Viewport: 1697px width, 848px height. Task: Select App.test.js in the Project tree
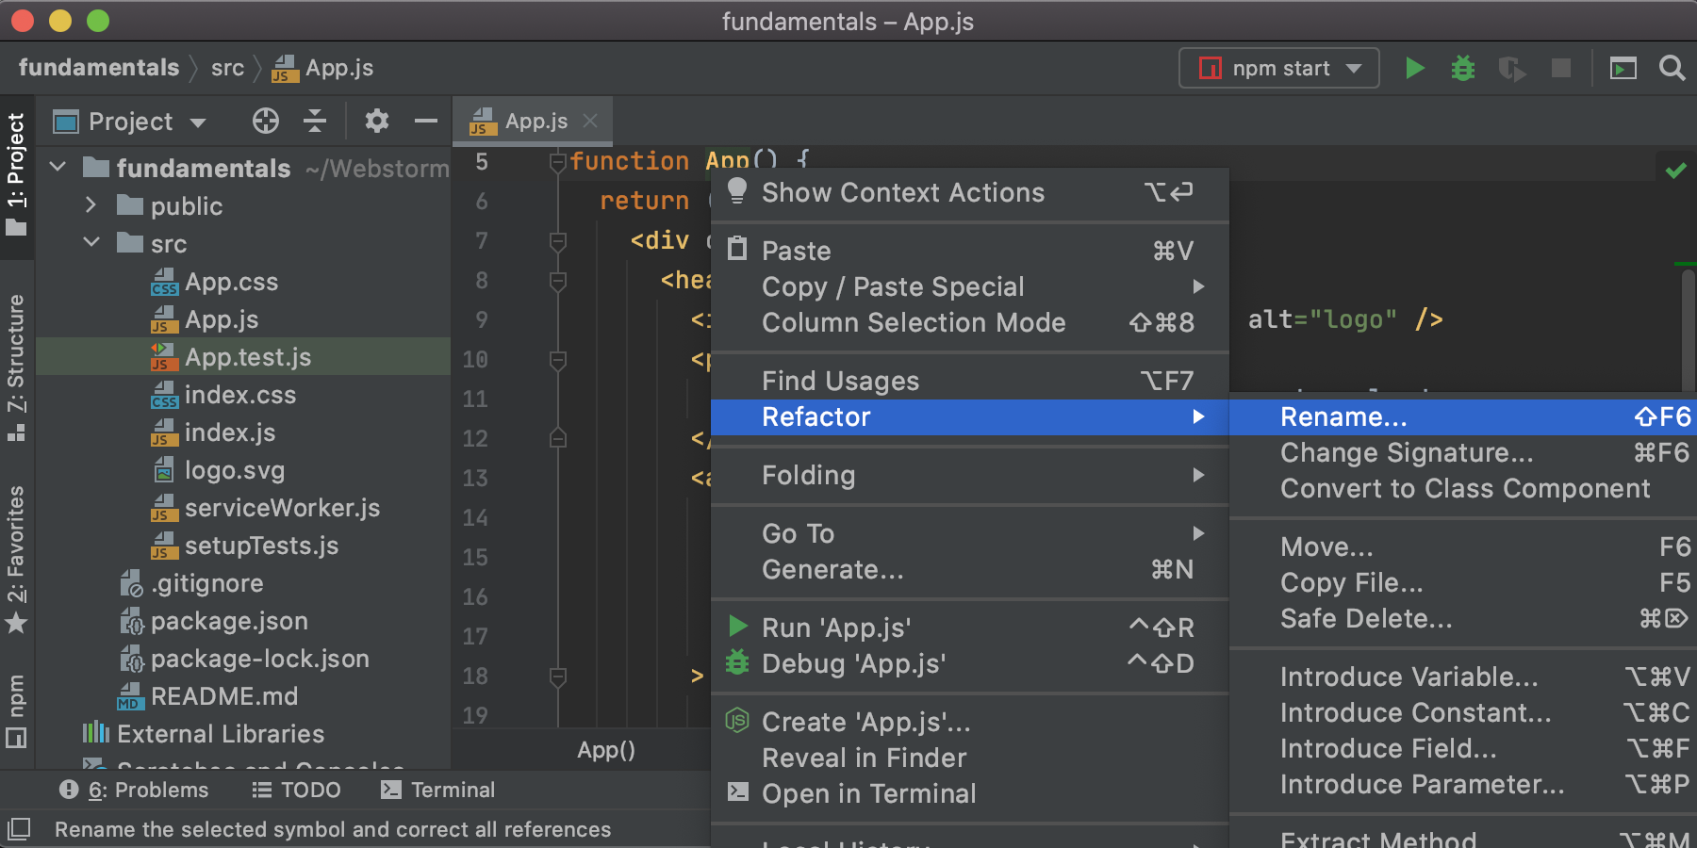pos(247,356)
